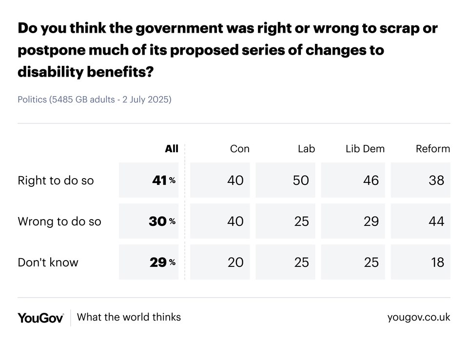Click Lib Dem's 46 'Right to do so' cell
This screenshot has height=344, width=468.
pyautogui.click(x=353, y=181)
